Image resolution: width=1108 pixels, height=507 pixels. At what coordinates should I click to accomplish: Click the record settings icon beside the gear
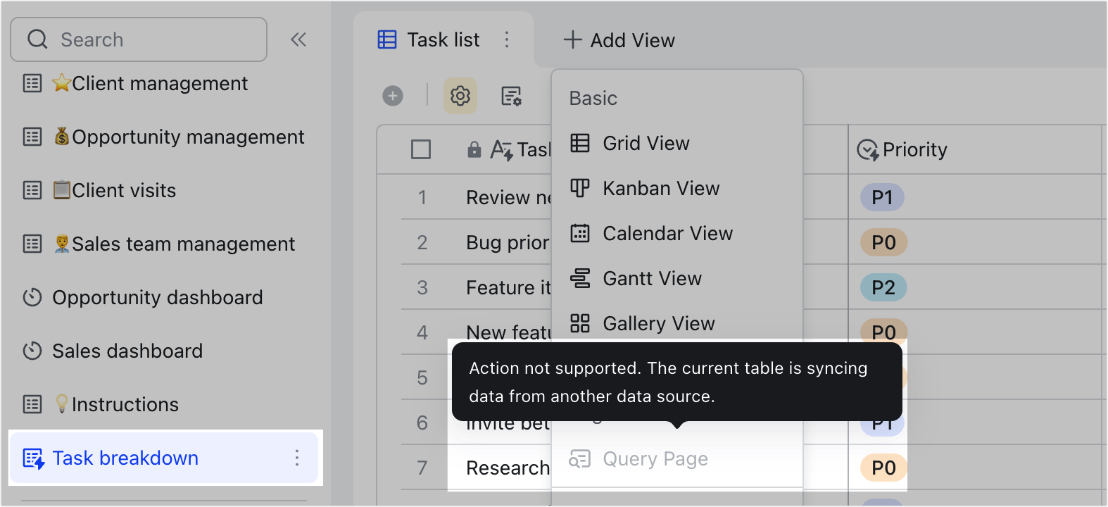pos(510,96)
